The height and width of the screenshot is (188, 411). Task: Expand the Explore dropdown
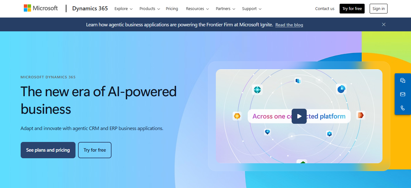pos(123,9)
